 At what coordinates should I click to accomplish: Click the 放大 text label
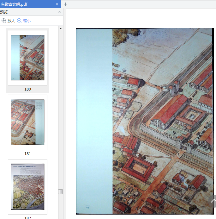pos(11,21)
